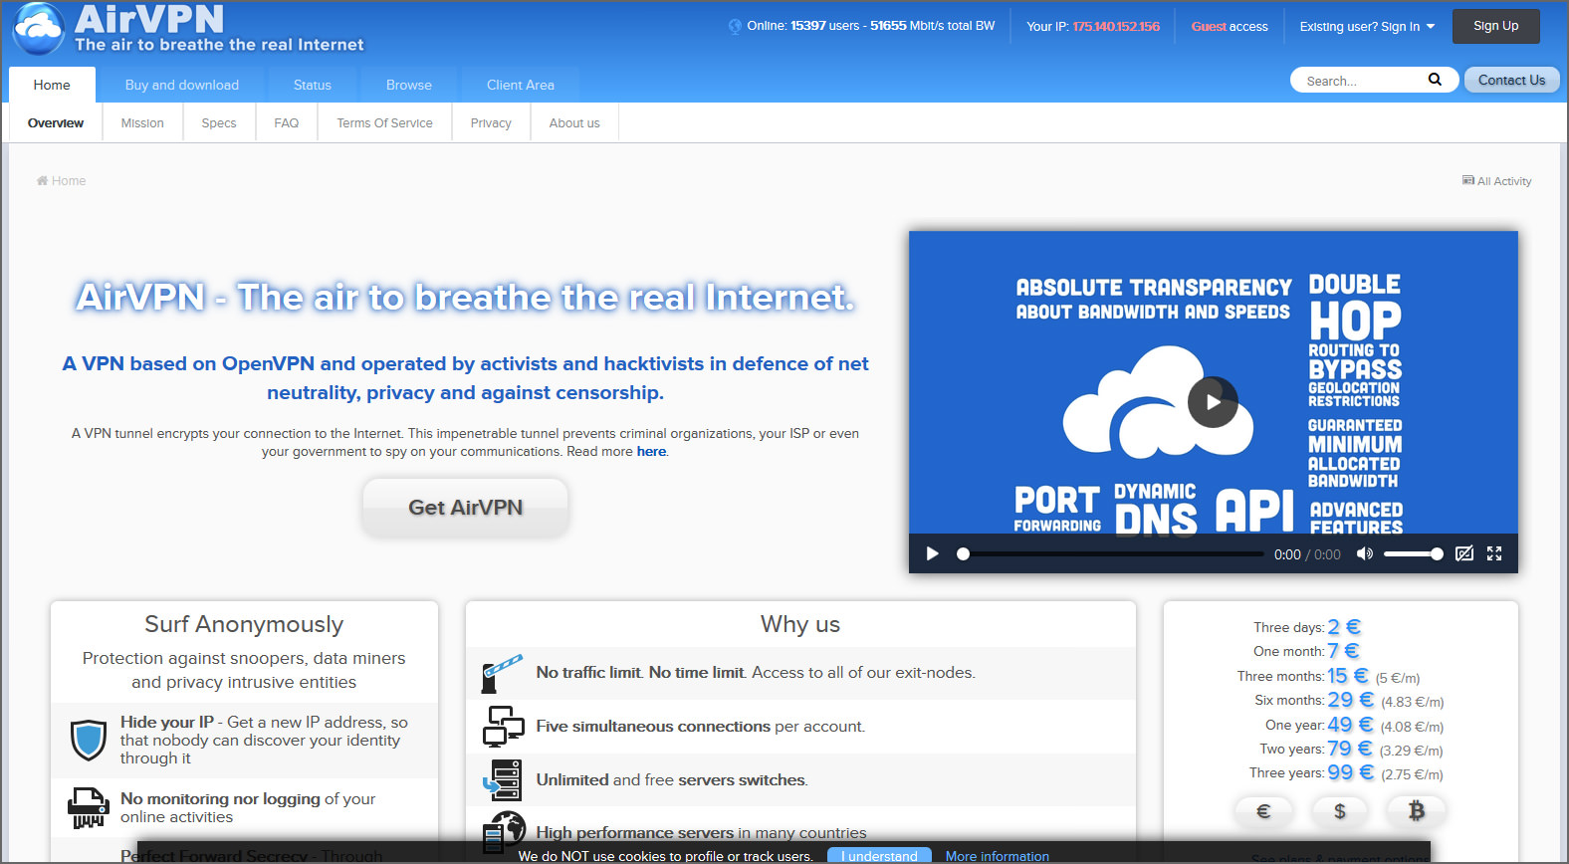
Task: Click the simultaneous connections devices icon
Action: [x=503, y=727]
